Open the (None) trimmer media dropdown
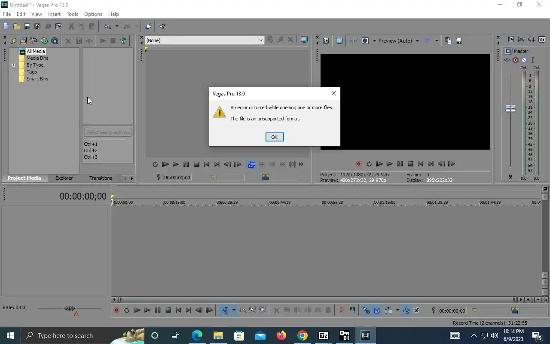 [x=260, y=40]
